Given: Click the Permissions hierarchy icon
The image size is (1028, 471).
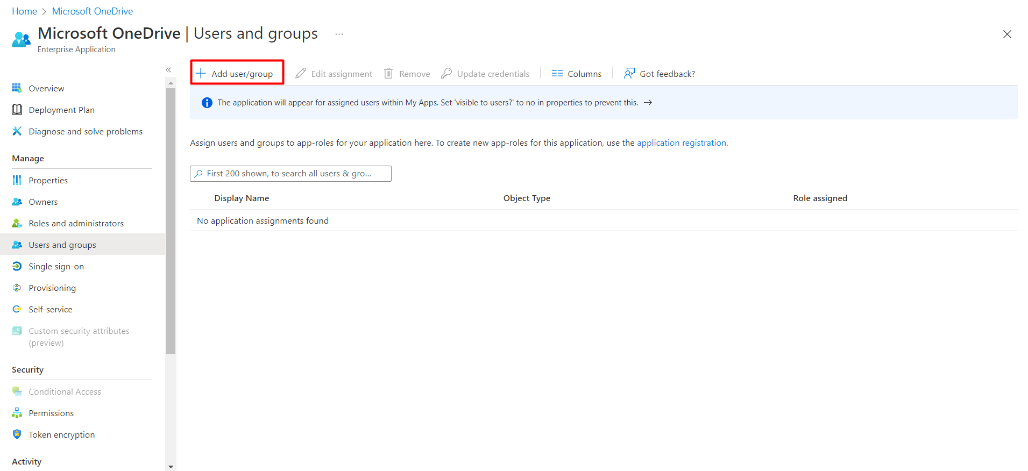Looking at the screenshot, I should pos(17,413).
